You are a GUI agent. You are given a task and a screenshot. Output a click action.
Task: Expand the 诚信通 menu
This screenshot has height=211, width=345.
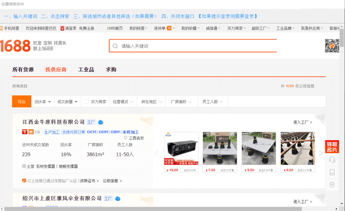[213, 28]
